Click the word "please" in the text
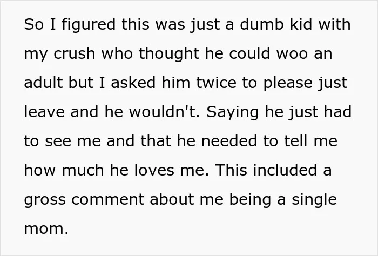Viewport: 378px width, 256px height. pos(288,84)
